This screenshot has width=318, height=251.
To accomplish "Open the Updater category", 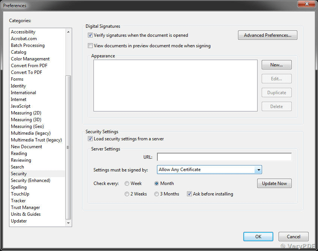I will coord(18,221).
